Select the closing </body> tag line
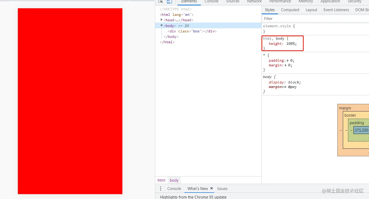Screen dimensions: 369x199 171,37
